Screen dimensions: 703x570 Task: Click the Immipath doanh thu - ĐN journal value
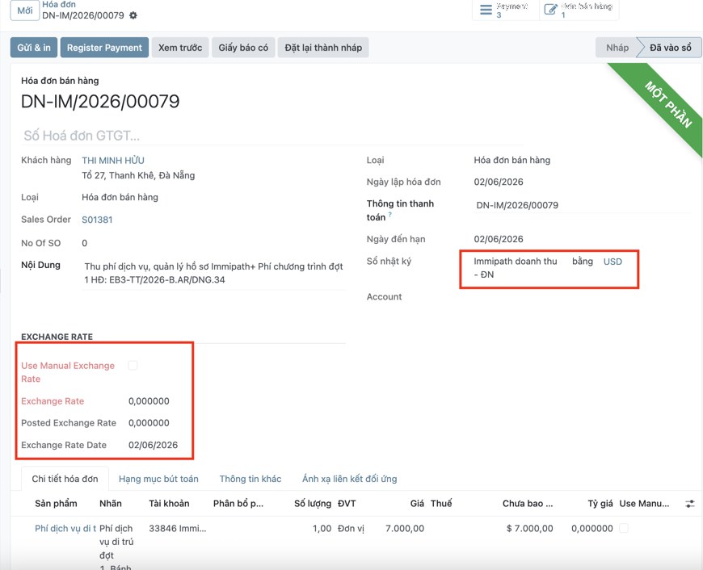(x=516, y=267)
